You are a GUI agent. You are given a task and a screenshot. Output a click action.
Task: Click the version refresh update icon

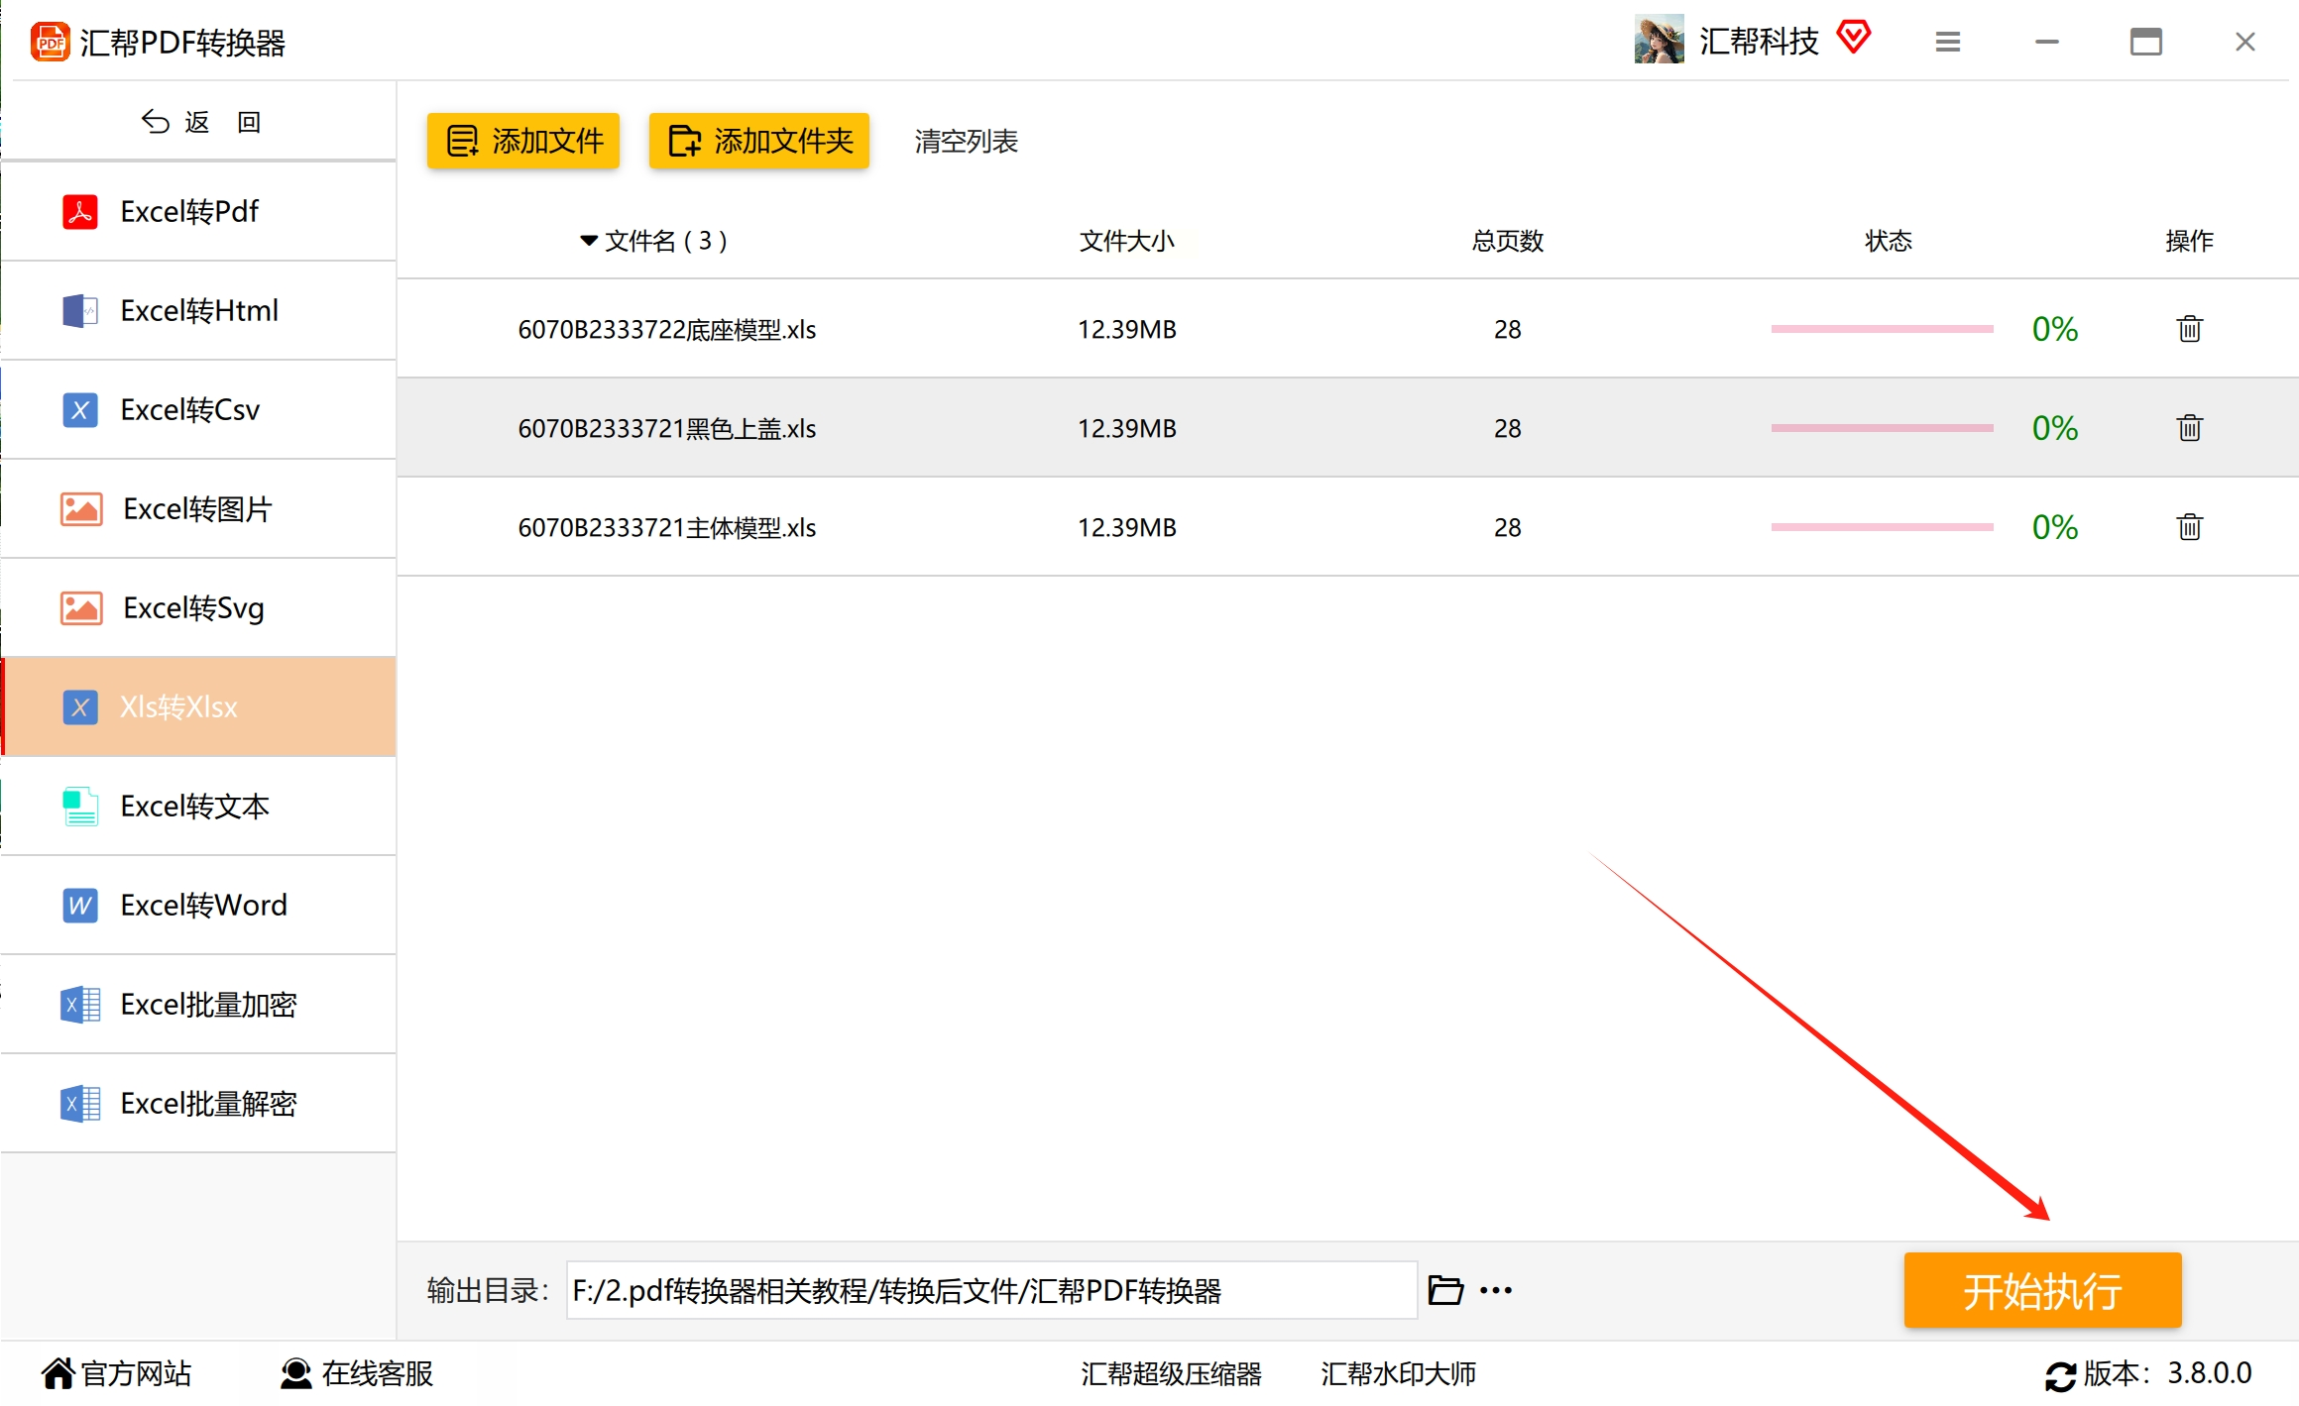(2059, 1375)
